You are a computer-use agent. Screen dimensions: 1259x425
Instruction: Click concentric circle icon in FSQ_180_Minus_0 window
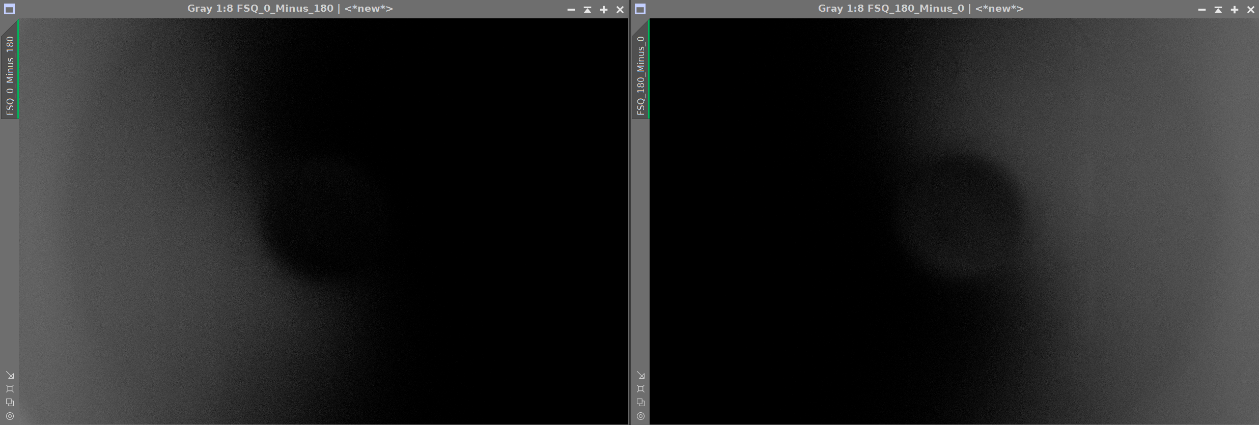640,416
